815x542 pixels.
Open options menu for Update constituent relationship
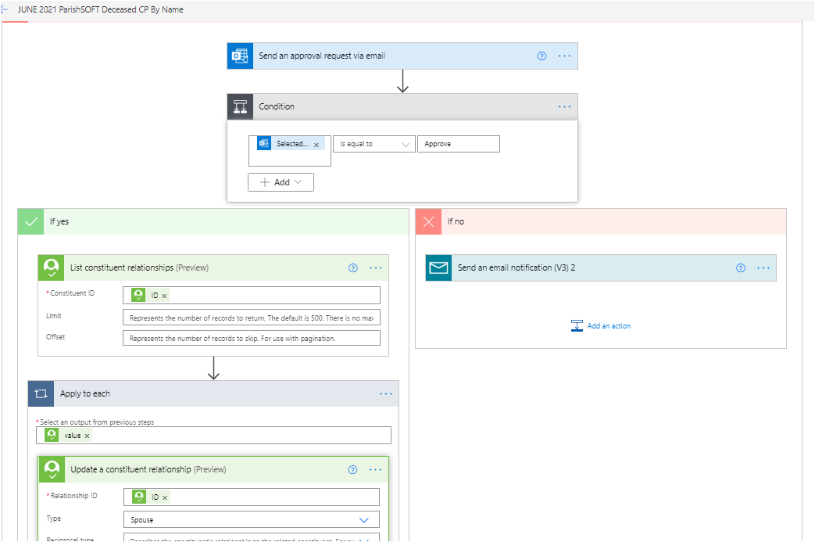375,470
